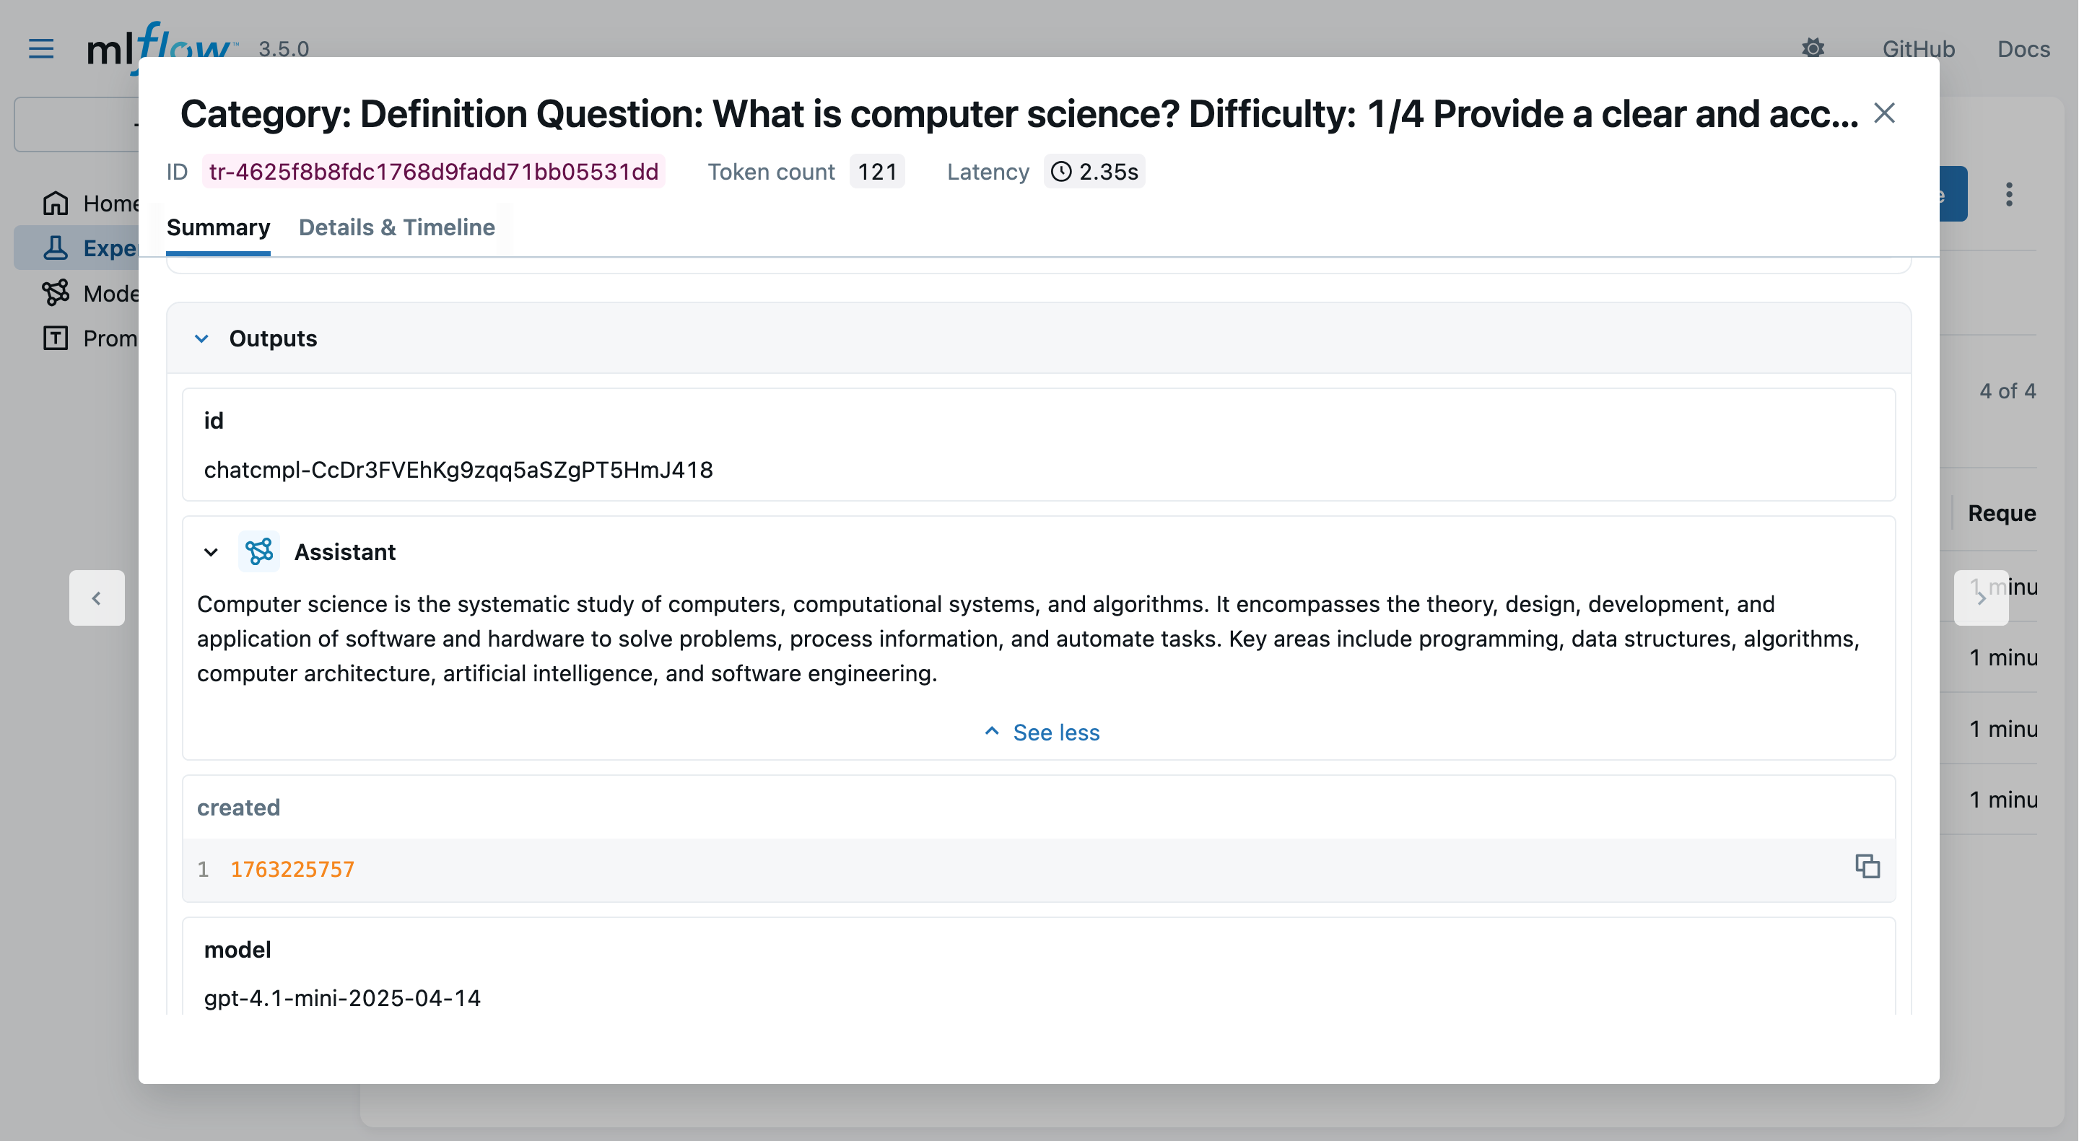Copy the created timestamp value
The height and width of the screenshot is (1141, 2079).
pos(1867,867)
